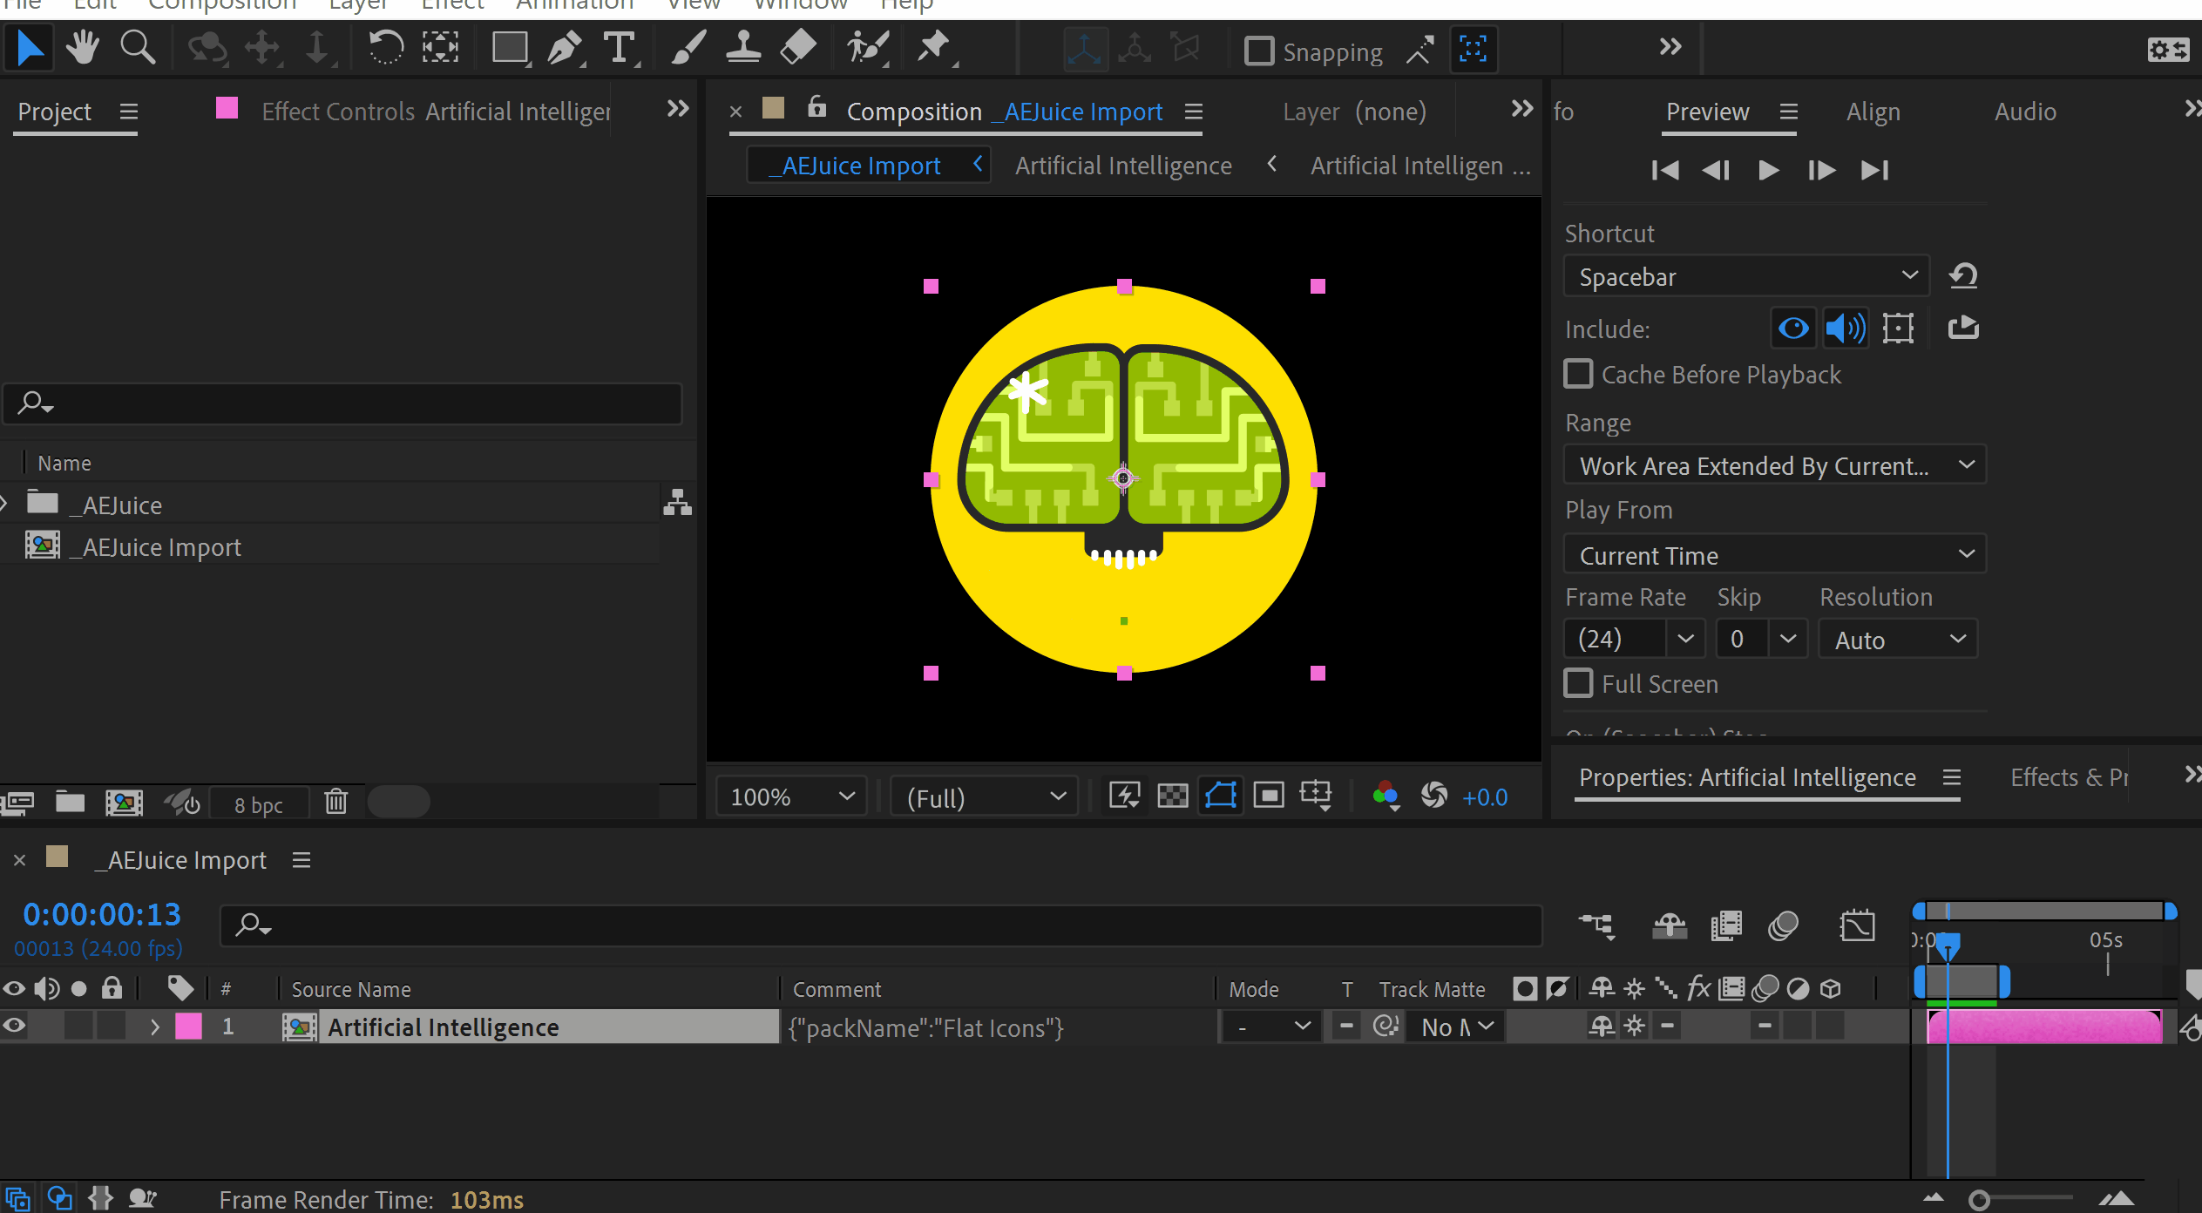Open the Range dropdown in Preview panel
2202x1213 pixels.
(1773, 464)
